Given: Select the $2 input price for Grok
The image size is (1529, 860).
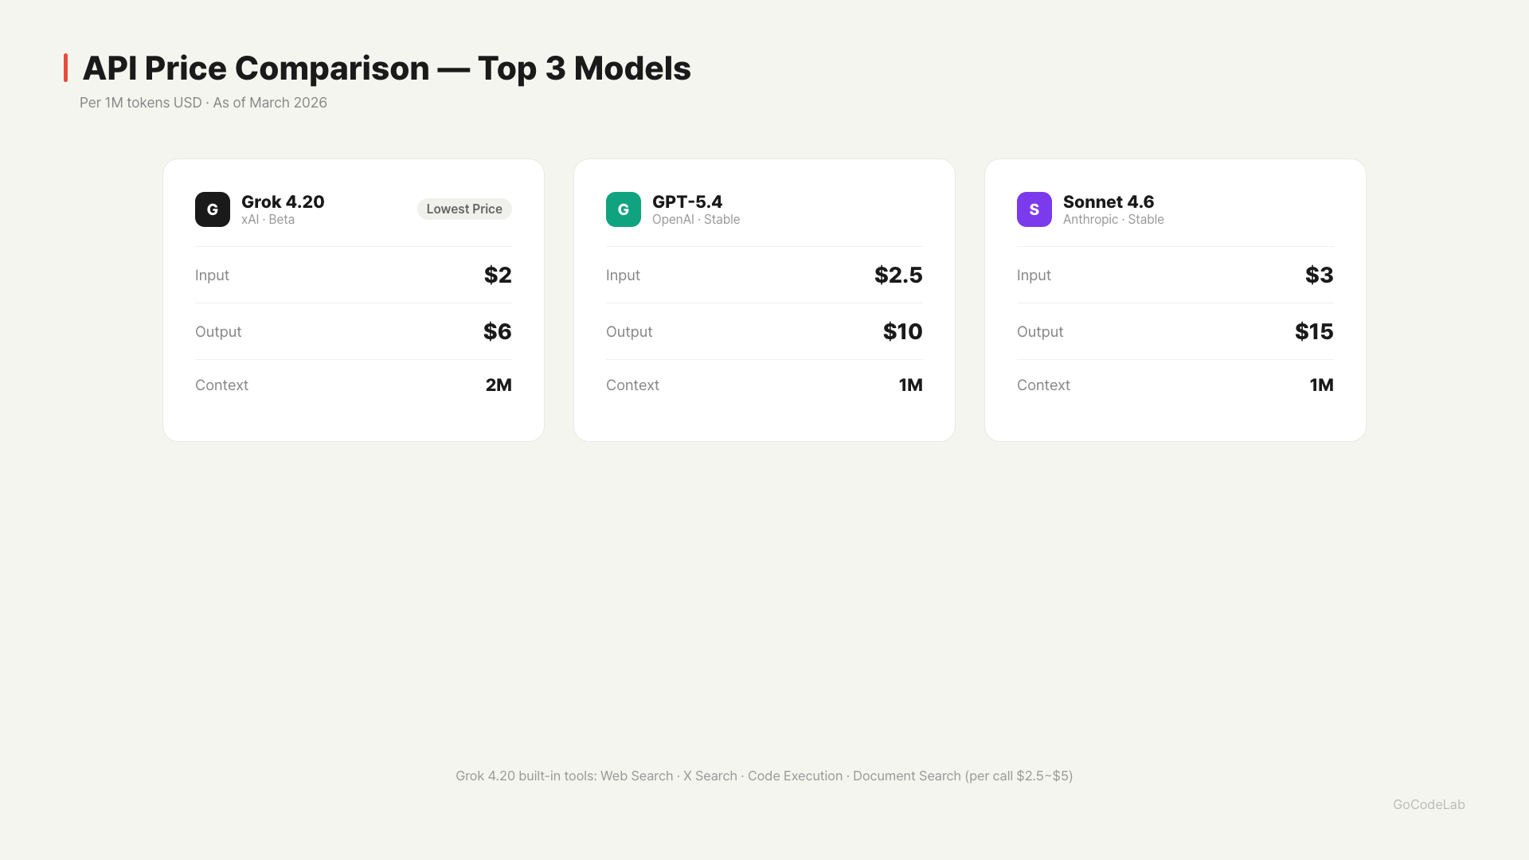Looking at the screenshot, I should pos(498,276).
